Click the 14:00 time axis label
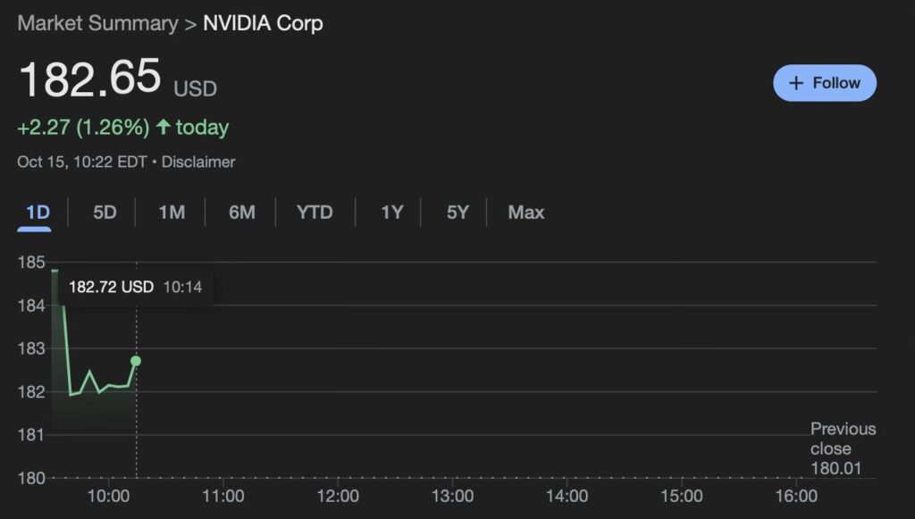 click(x=567, y=496)
